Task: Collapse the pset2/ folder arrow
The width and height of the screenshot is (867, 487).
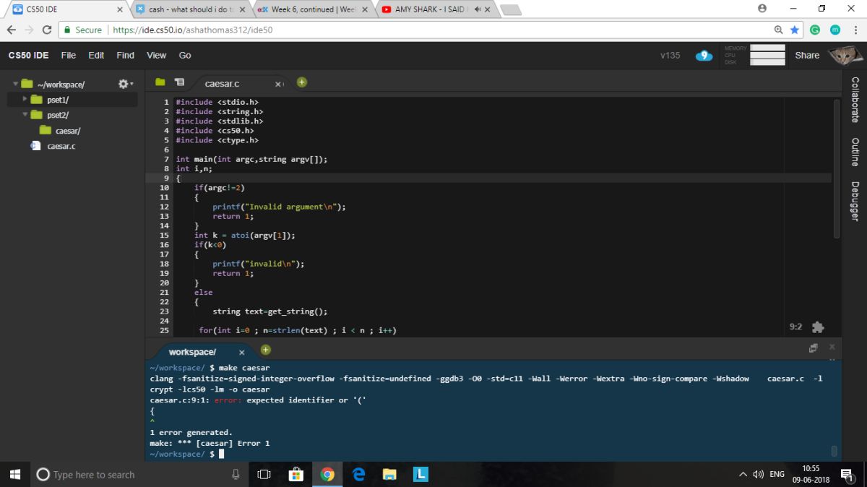Action: (x=25, y=114)
